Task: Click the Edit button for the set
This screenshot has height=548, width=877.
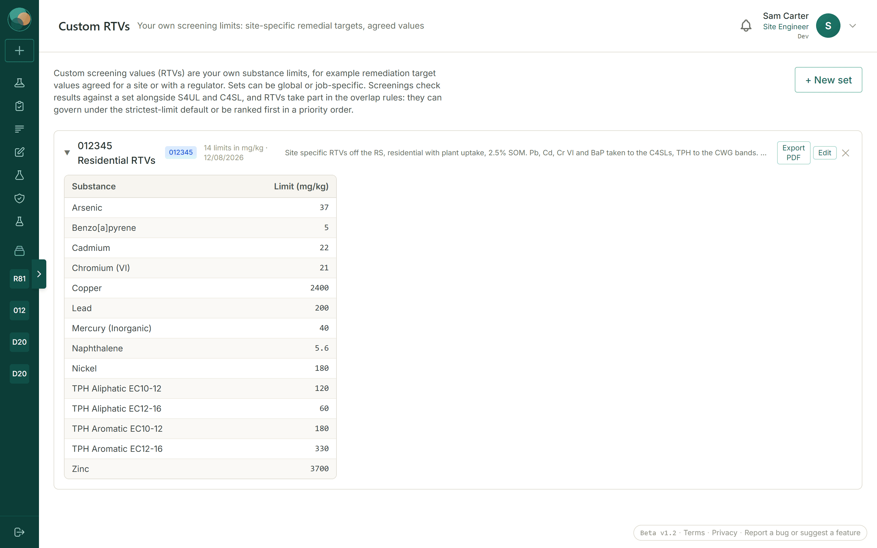Action: click(824, 153)
